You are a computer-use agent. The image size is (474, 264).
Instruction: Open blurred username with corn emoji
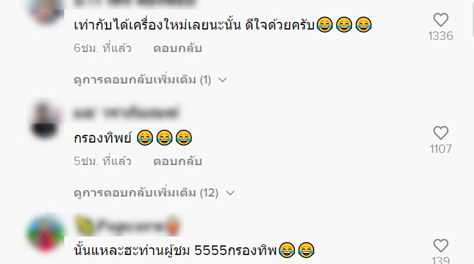[x=127, y=225]
